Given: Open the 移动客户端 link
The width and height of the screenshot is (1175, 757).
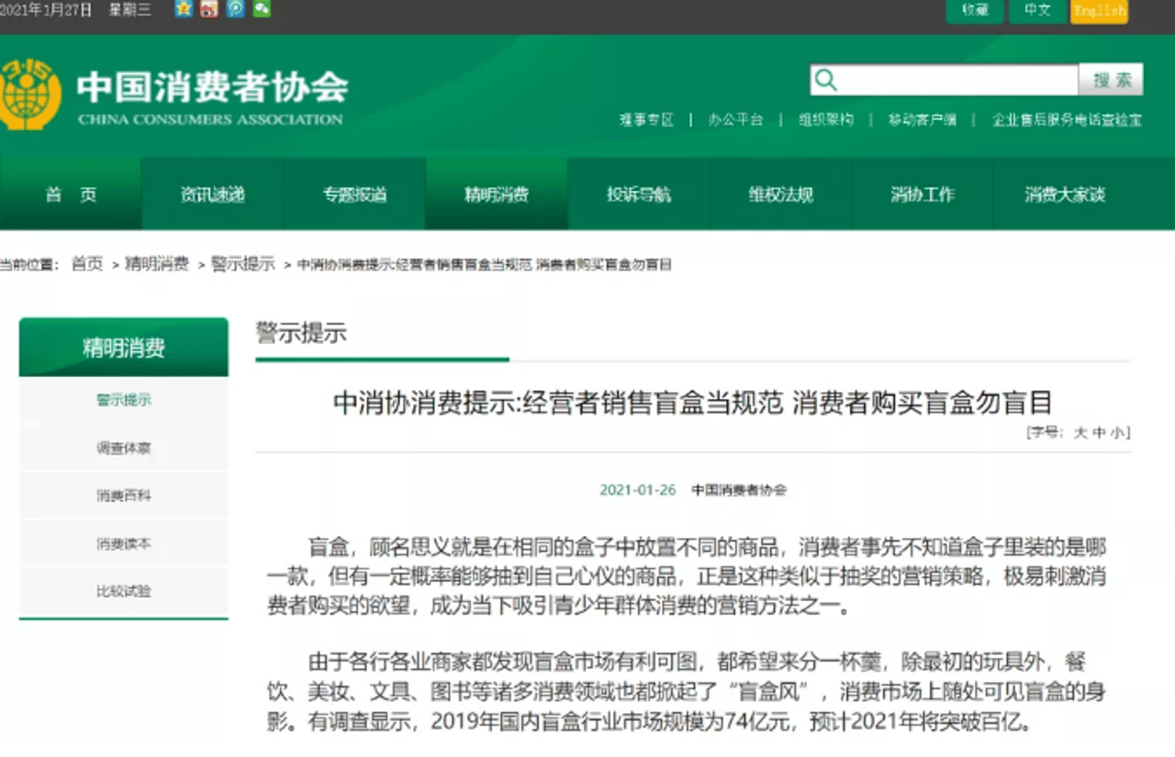Looking at the screenshot, I should (x=922, y=120).
